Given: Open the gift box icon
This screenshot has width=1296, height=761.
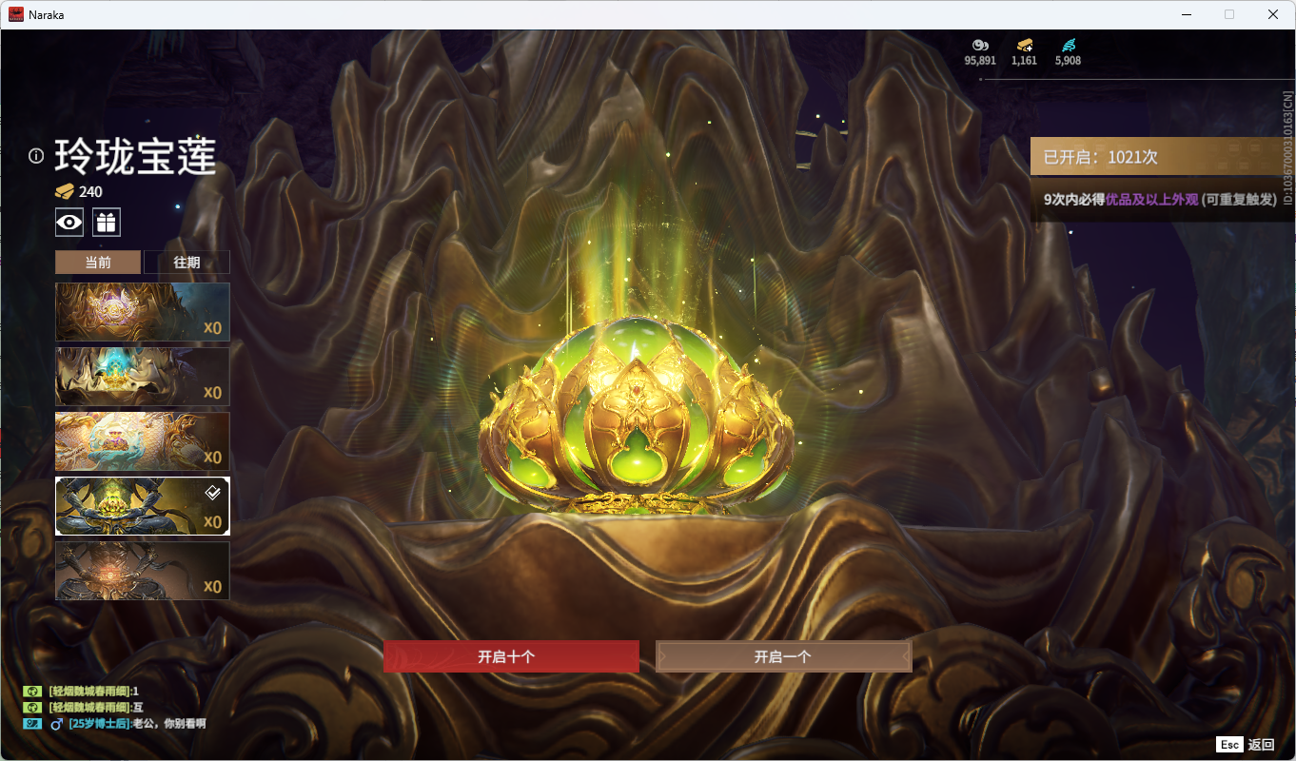Looking at the screenshot, I should tap(107, 223).
